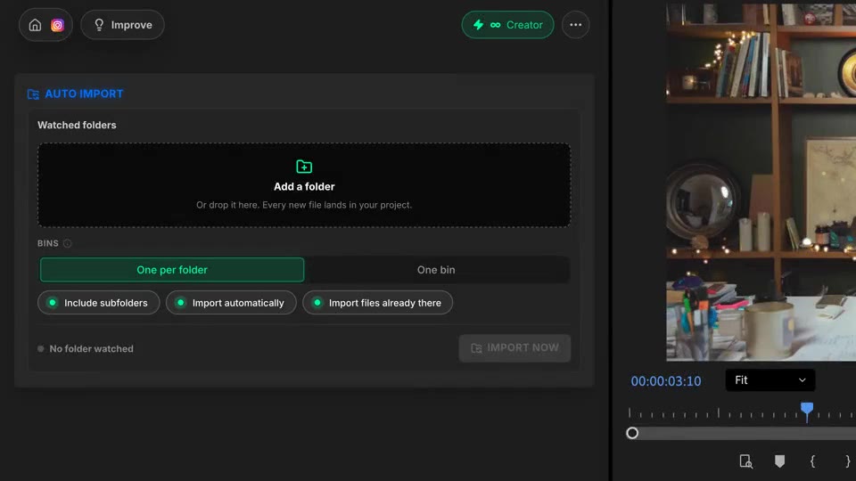Open the Improve button
856x481 pixels.
(122, 25)
